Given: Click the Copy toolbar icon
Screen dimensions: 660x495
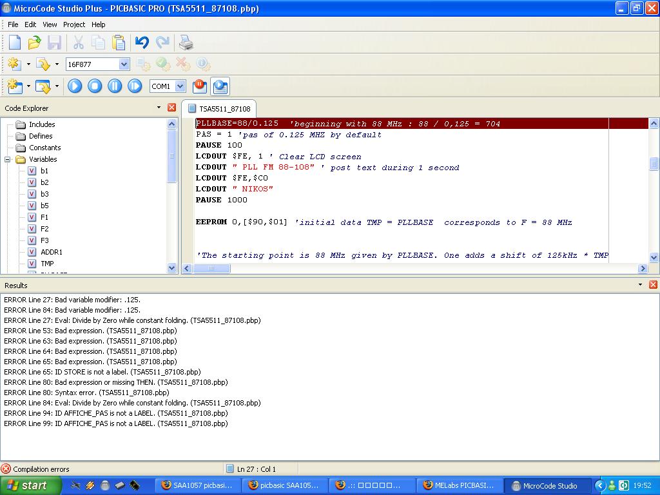Looking at the screenshot, I should 99,43.
